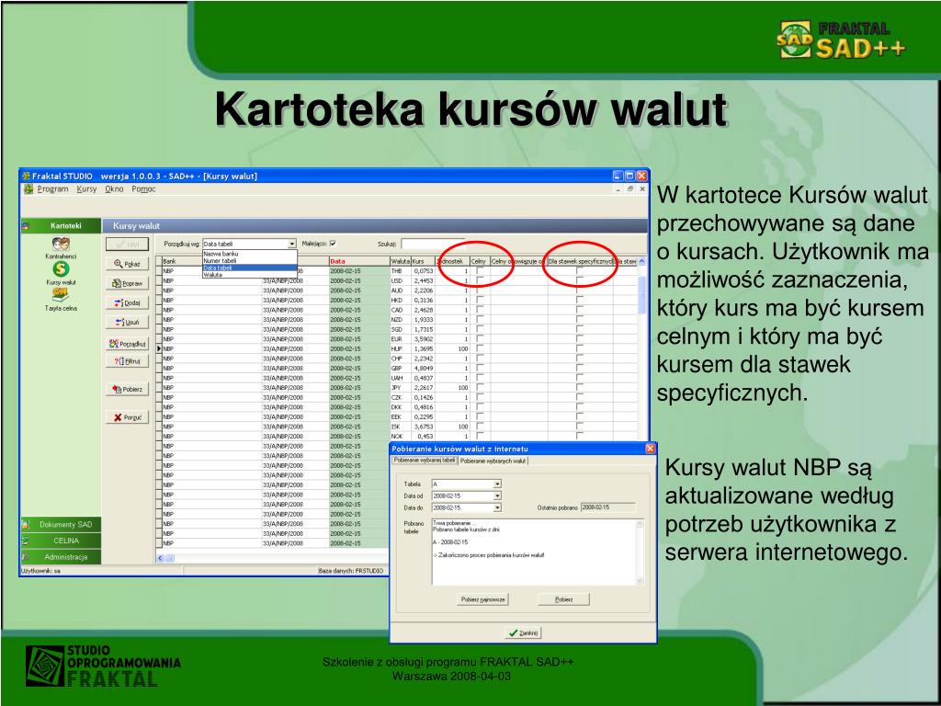Click the Porządkuj sort button
Screen dimensions: 941x706
click(x=127, y=344)
